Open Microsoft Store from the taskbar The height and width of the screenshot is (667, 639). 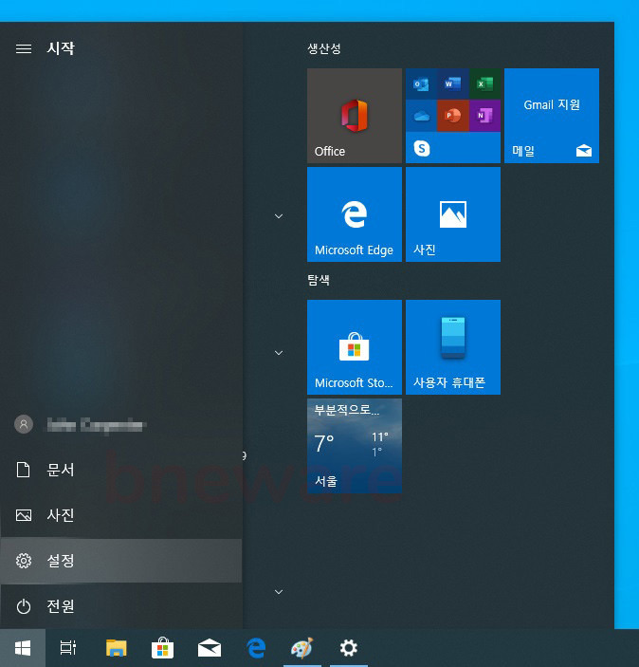pos(162,648)
